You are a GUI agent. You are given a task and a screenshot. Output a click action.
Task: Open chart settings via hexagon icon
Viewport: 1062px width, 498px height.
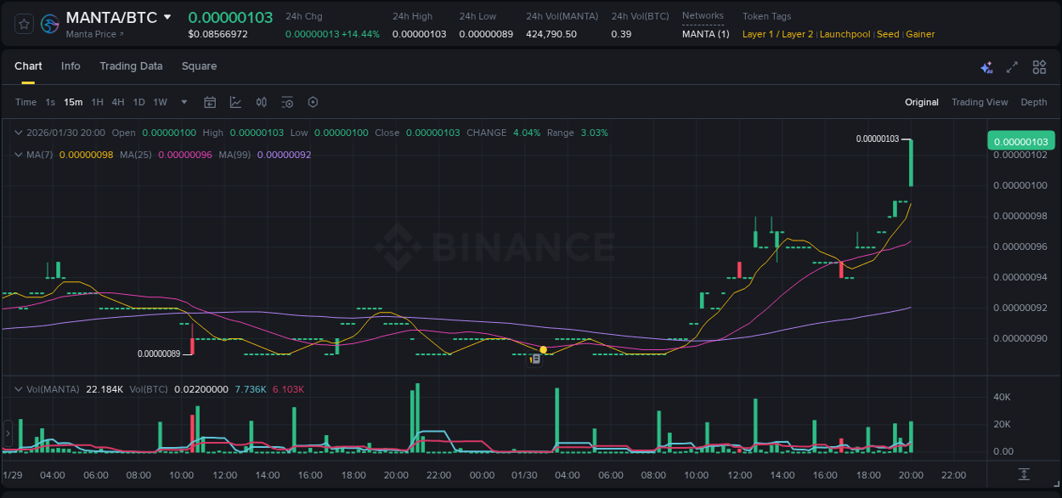point(313,102)
